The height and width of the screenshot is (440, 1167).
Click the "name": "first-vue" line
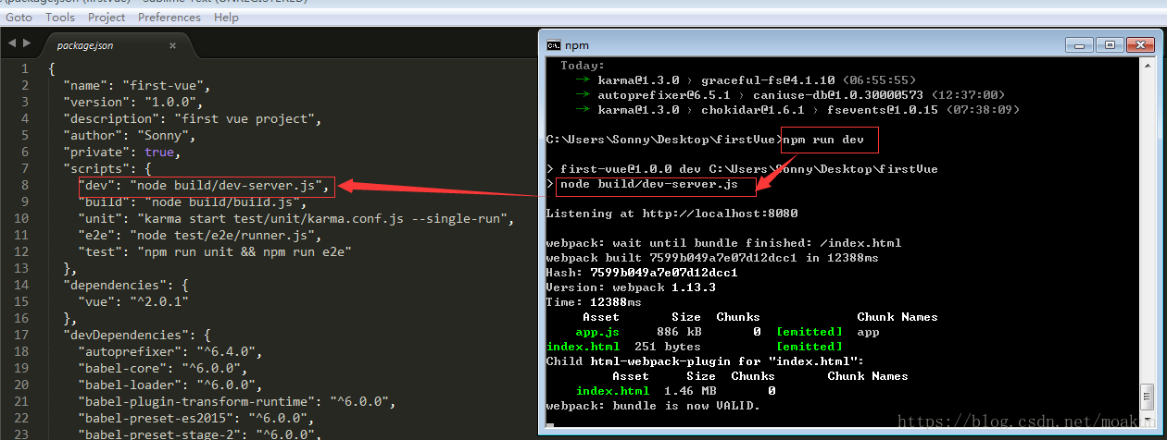pyautogui.click(x=137, y=85)
